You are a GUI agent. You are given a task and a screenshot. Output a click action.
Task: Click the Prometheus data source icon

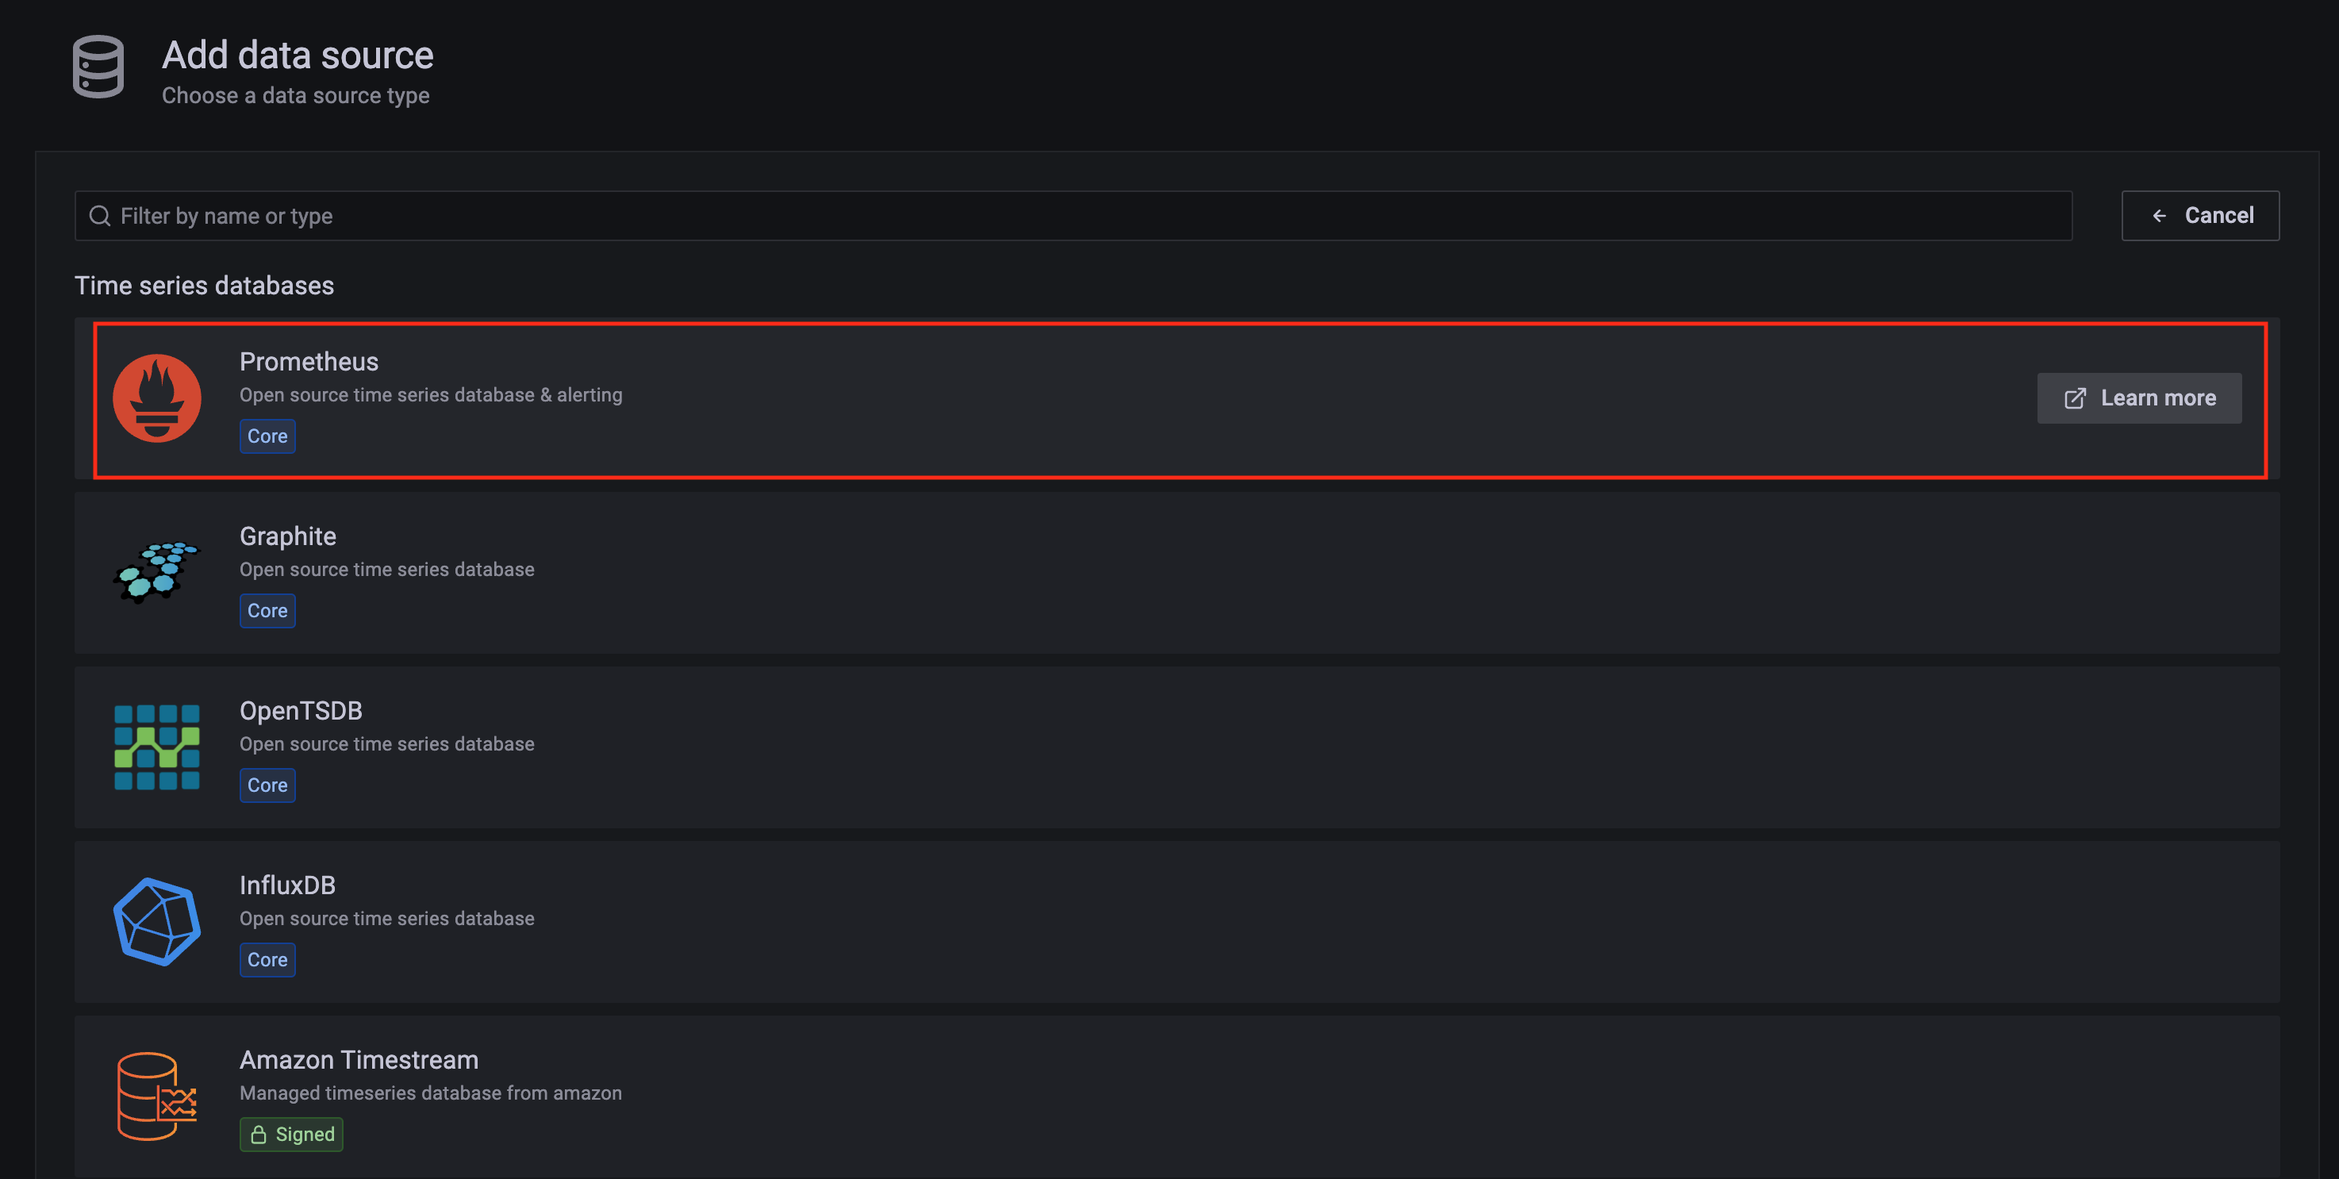coord(156,397)
